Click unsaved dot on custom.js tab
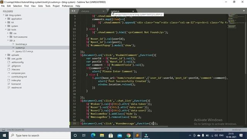 tap(133, 11)
